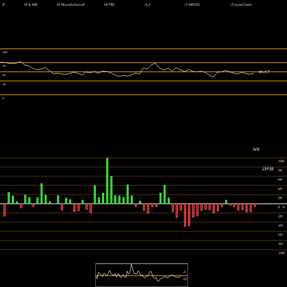Click the '-20' label on MR axis
The height and width of the screenshot is (287, 287).
click(280, 216)
